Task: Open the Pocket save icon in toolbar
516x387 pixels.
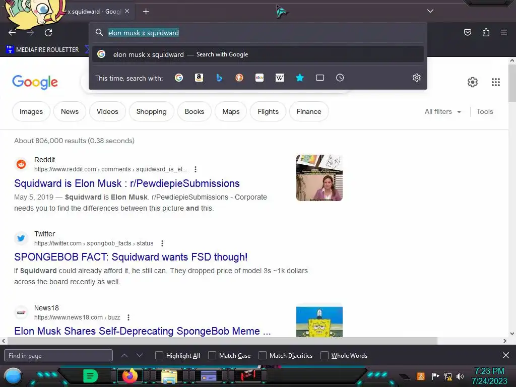Action: click(468, 32)
